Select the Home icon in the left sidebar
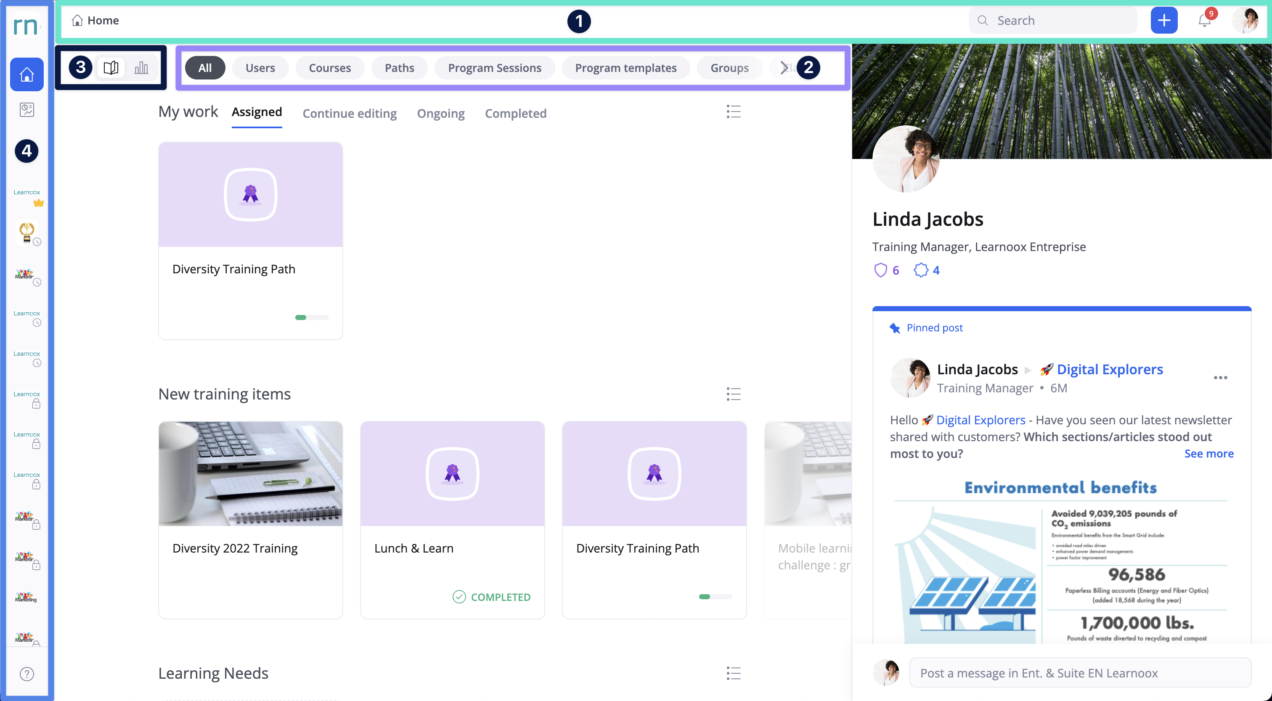 [x=26, y=74]
